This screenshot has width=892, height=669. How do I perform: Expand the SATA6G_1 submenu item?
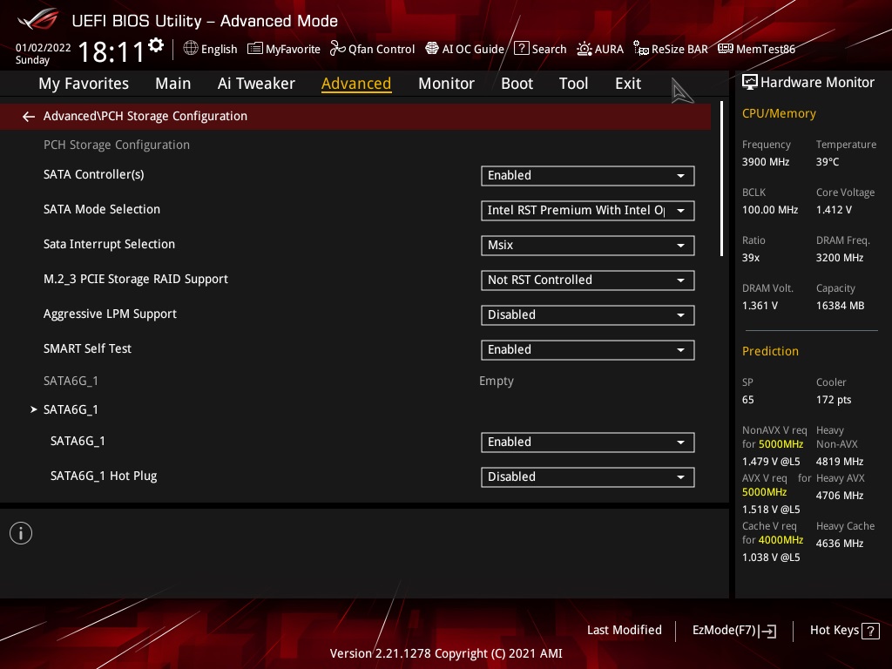[x=71, y=409]
